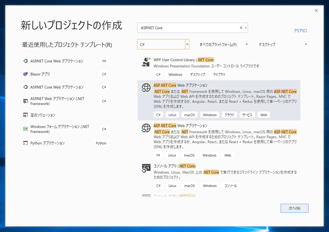Click the console app (.NET Core) template icon

click(x=146, y=168)
